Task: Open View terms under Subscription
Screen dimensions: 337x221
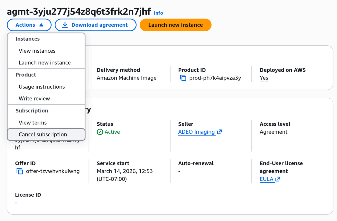Action: point(32,122)
